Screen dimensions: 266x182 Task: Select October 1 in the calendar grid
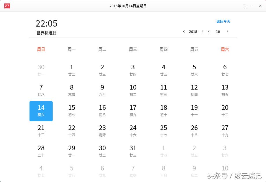71,70
